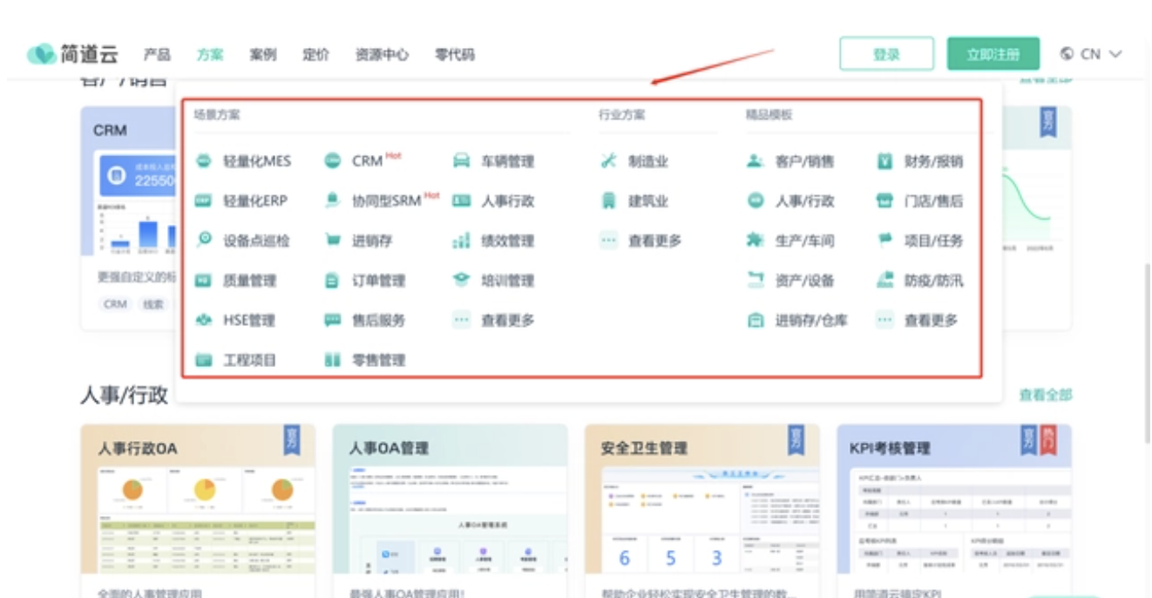1152x598 pixels.
Task: Click the 轻量化MES icon
Action: 204,161
